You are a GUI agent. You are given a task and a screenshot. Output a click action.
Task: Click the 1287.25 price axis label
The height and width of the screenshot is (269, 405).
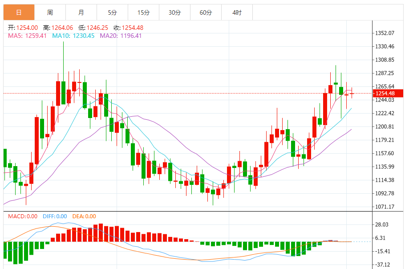point(385,73)
